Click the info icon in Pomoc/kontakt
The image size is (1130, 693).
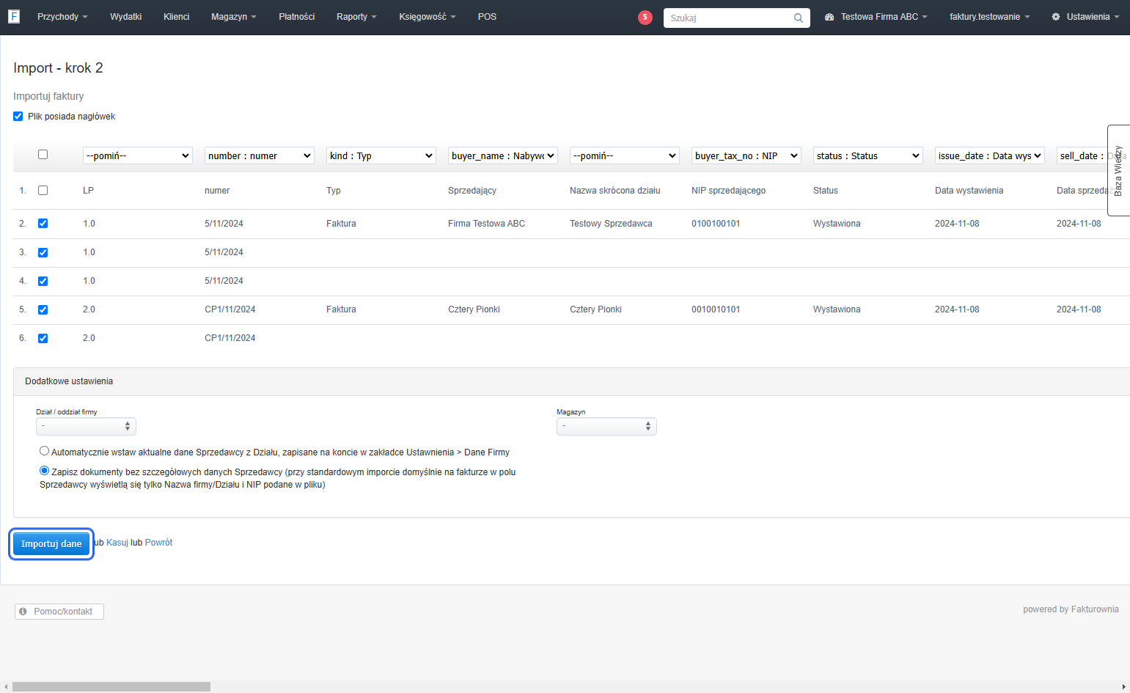point(23,611)
